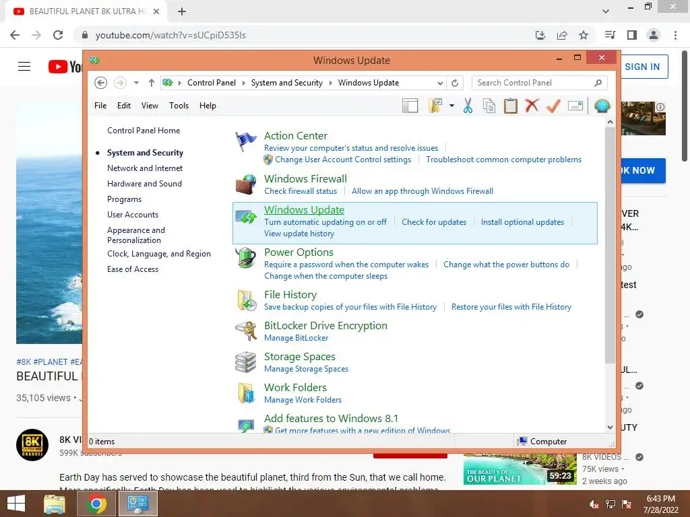Open recent locations dropdown arrow
Screen dimensions: 690x517
pos(136,83)
